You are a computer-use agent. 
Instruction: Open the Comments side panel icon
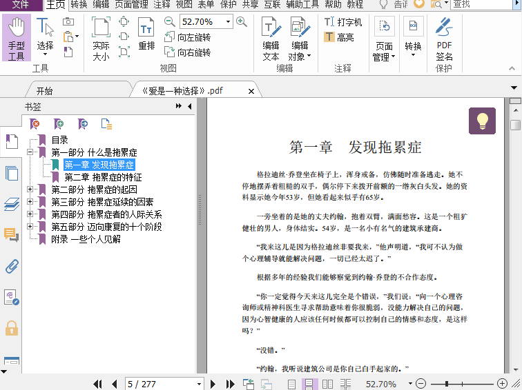tap(12, 235)
